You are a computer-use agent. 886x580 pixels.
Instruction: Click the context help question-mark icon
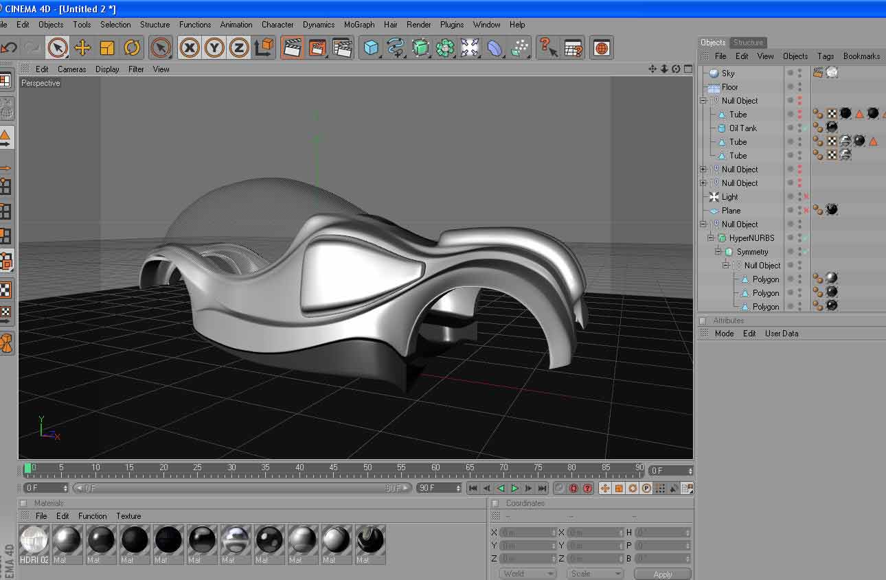(x=547, y=47)
